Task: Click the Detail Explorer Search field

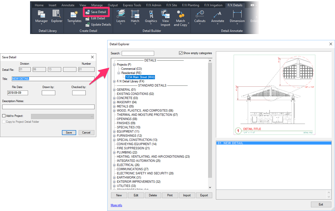Action: tap(138, 53)
